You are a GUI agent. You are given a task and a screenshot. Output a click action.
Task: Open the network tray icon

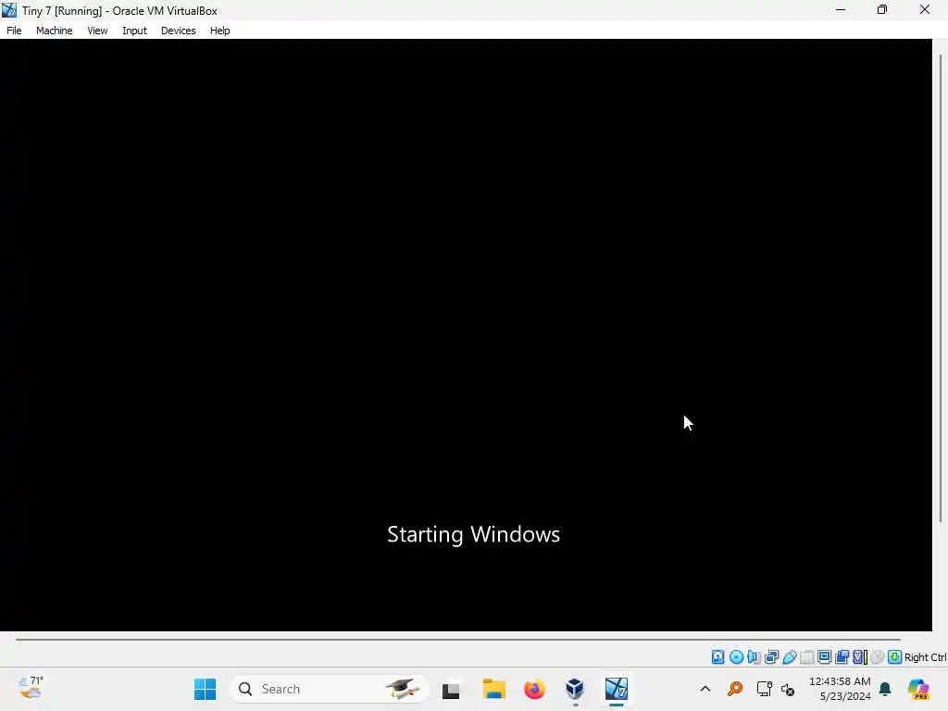pyautogui.click(x=764, y=689)
